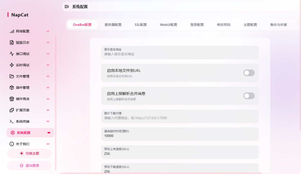Select the 插件管理 package icon
This screenshot has width=301, height=174.
(12, 87)
